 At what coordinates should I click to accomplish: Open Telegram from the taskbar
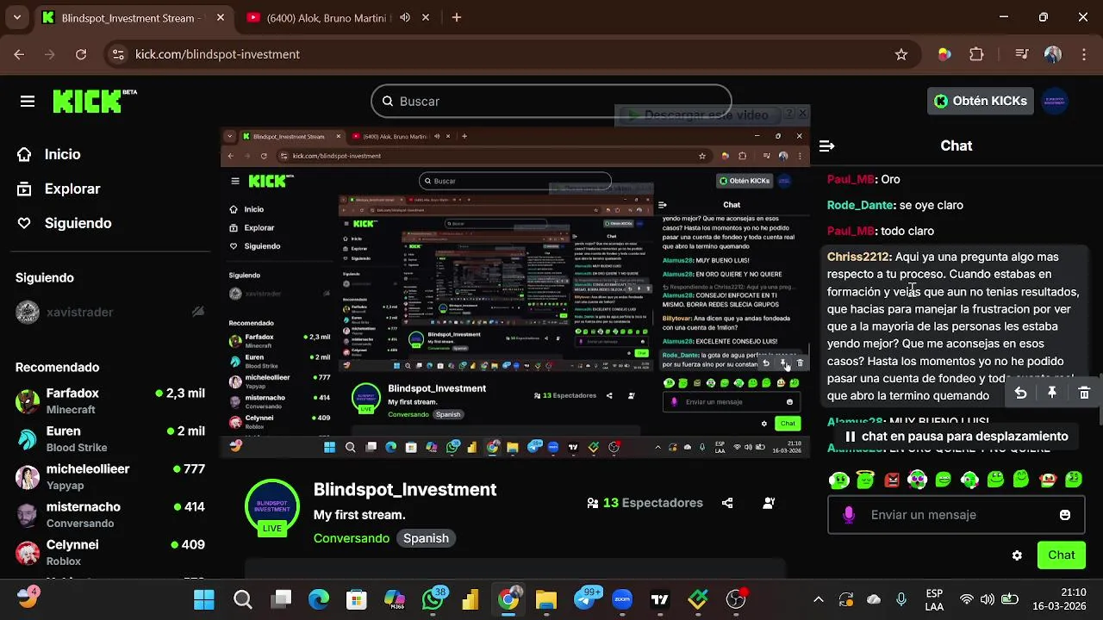point(586,599)
